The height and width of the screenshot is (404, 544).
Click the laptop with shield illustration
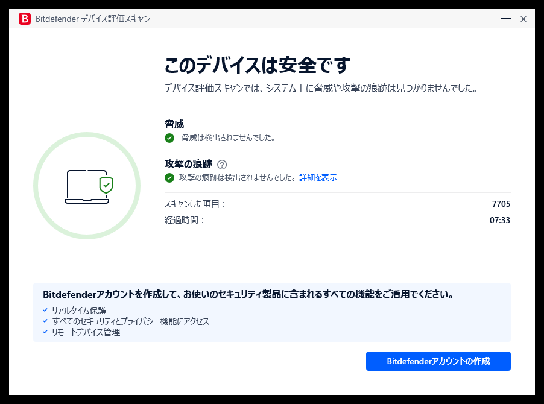click(x=89, y=186)
